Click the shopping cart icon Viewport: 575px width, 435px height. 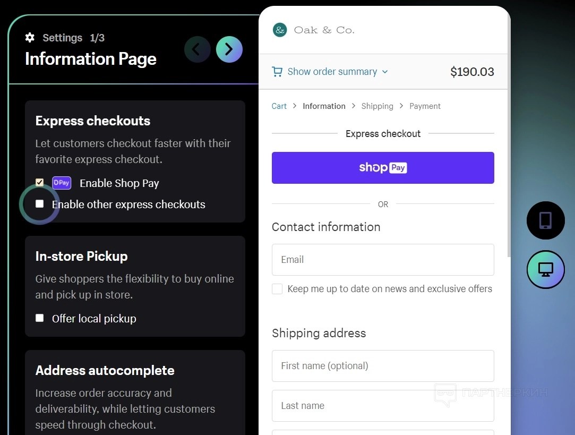tap(277, 72)
